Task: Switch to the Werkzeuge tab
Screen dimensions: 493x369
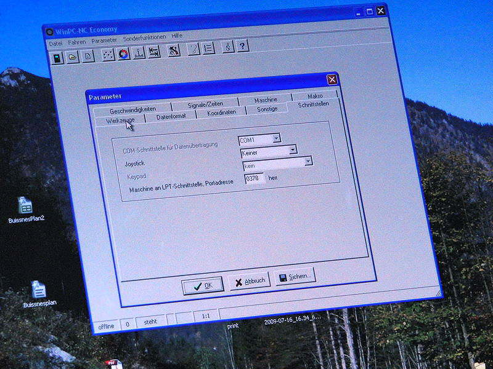Action: pos(120,121)
